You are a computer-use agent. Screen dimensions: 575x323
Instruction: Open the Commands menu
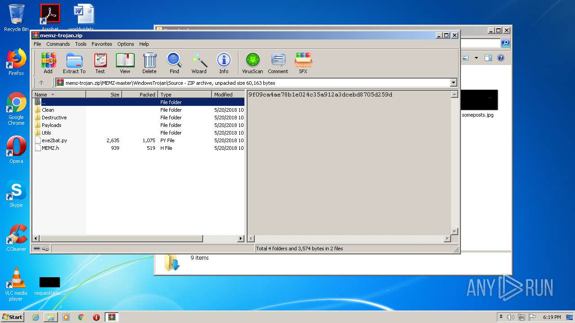pyautogui.click(x=58, y=44)
